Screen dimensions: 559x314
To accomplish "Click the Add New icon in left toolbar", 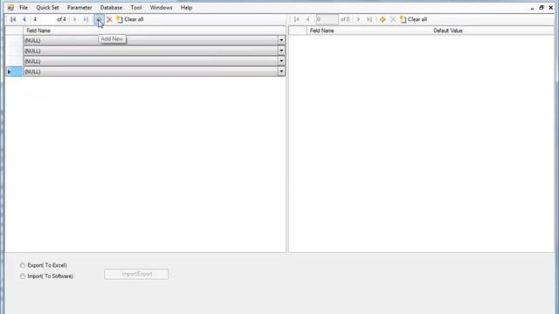I will pos(99,19).
